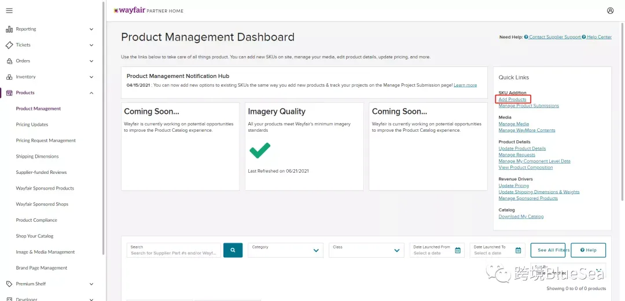This screenshot has height=301, width=625.
Task: Click Manage Product Submissions link
Action: [528, 106]
